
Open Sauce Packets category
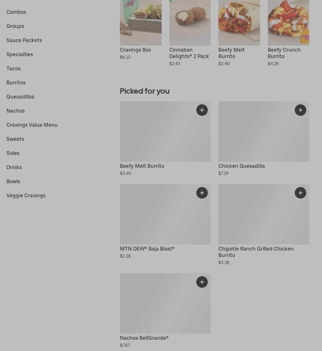pos(24,40)
